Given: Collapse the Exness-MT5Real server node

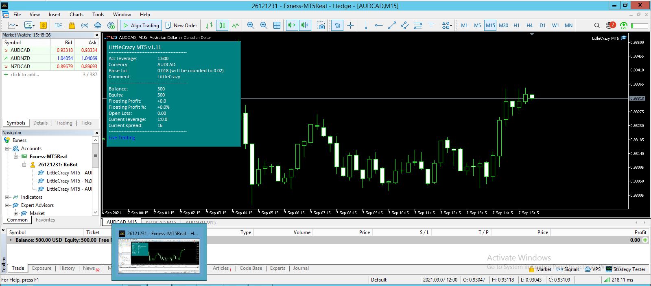Looking at the screenshot, I should tap(15, 157).
